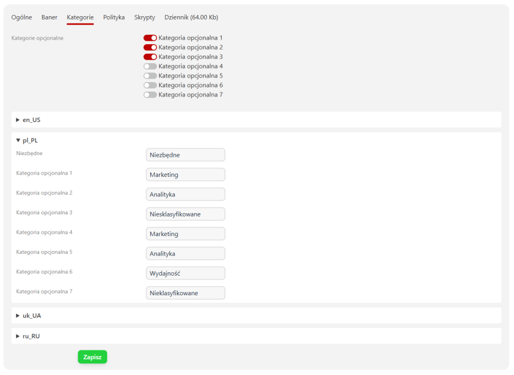Viewport: 514px width, 375px height.
Task: Collapse the pl_PL language section
Action: click(x=30, y=141)
